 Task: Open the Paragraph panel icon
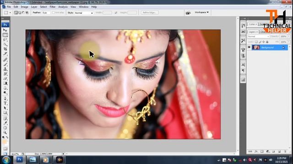(x=243, y=71)
